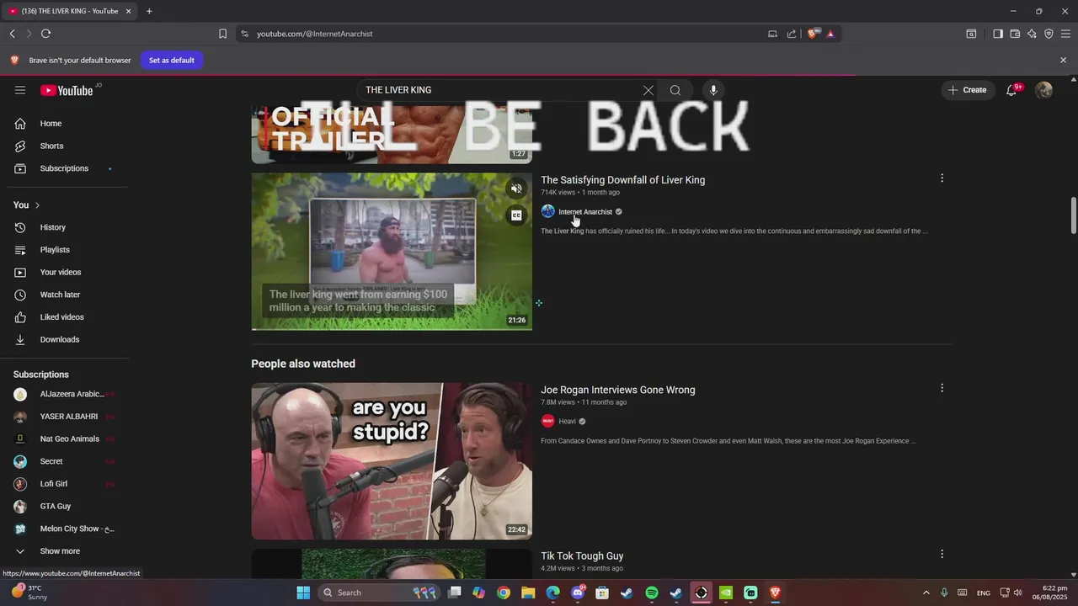Viewport: 1078px width, 606px height.
Task: Click the Create button
Action: pos(968,90)
